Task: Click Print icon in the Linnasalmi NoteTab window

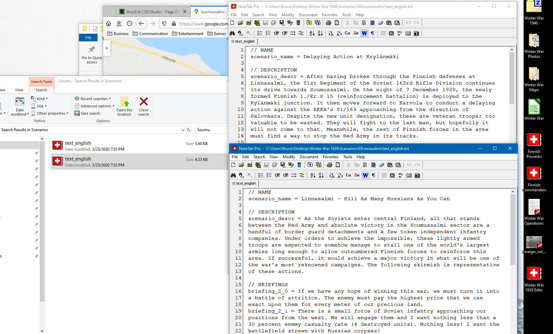Action: coord(330,165)
